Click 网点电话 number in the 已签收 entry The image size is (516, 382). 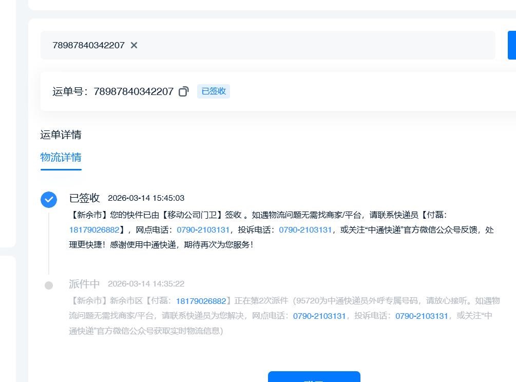pos(203,230)
